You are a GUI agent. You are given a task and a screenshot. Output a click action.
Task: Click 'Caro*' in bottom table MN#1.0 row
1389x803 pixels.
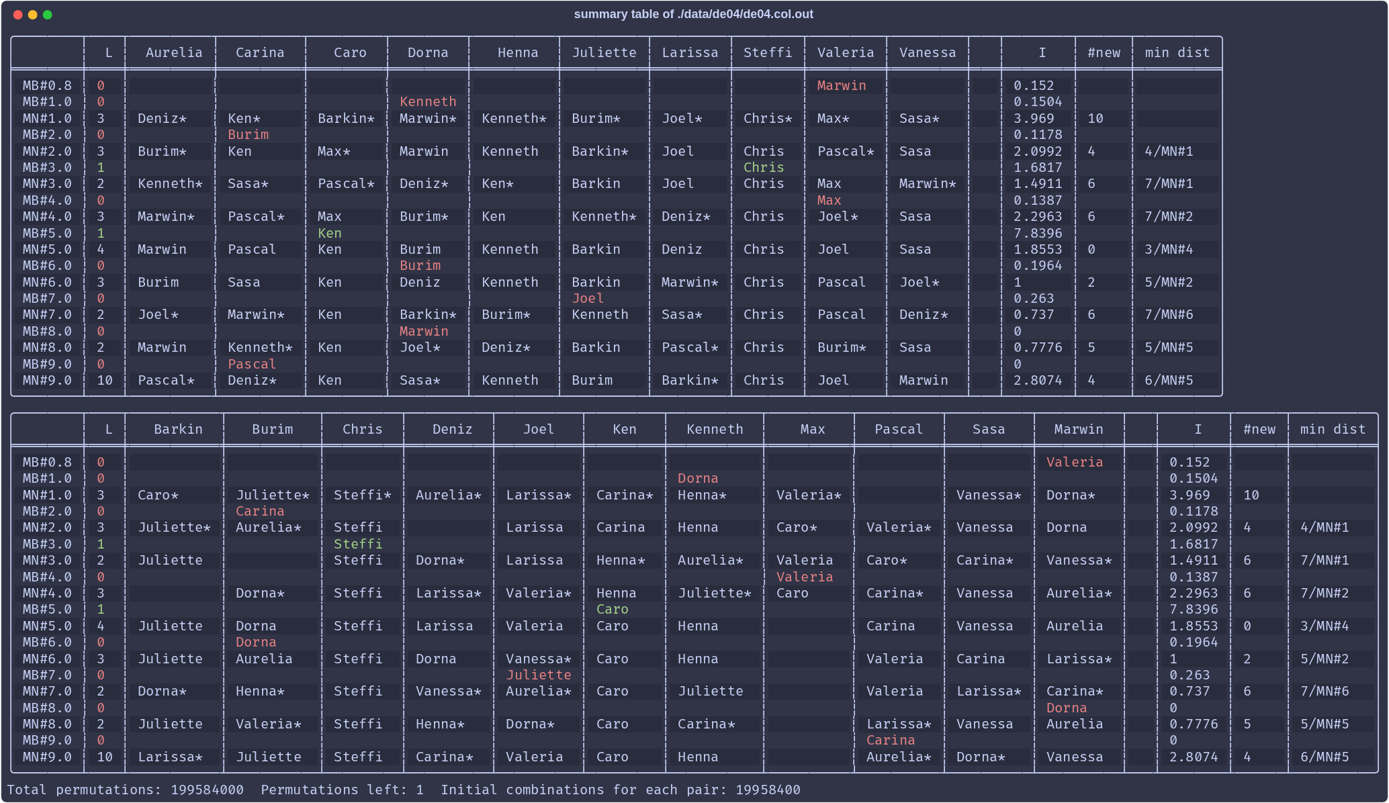tap(158, 495)
